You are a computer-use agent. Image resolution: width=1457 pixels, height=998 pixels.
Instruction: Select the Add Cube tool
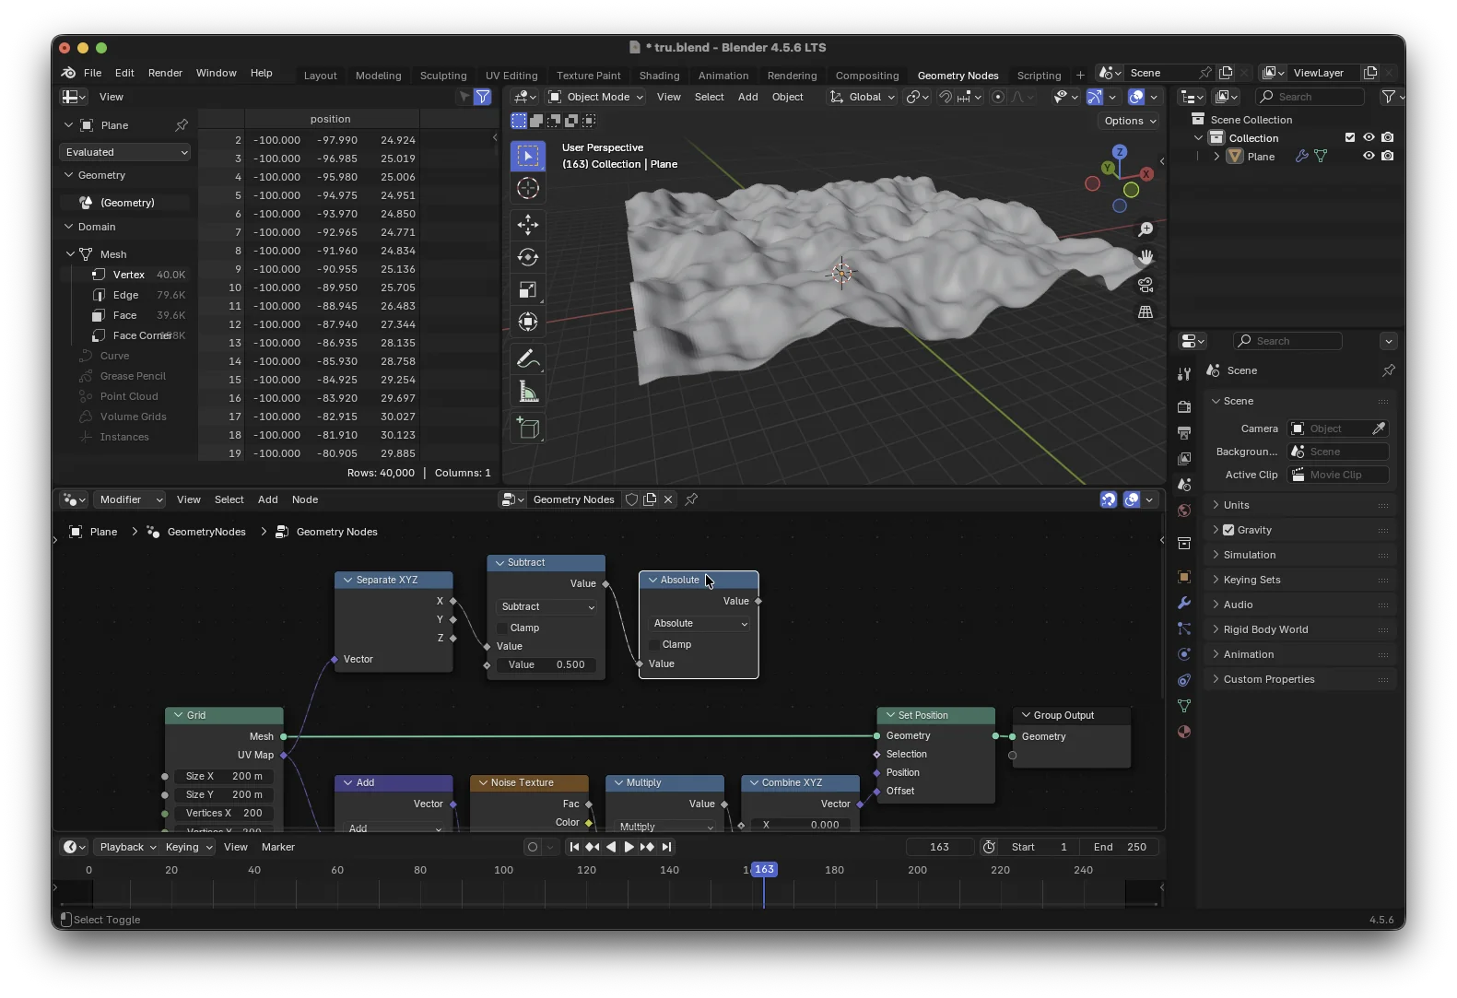pyautogui.click(x=528, y=428)
